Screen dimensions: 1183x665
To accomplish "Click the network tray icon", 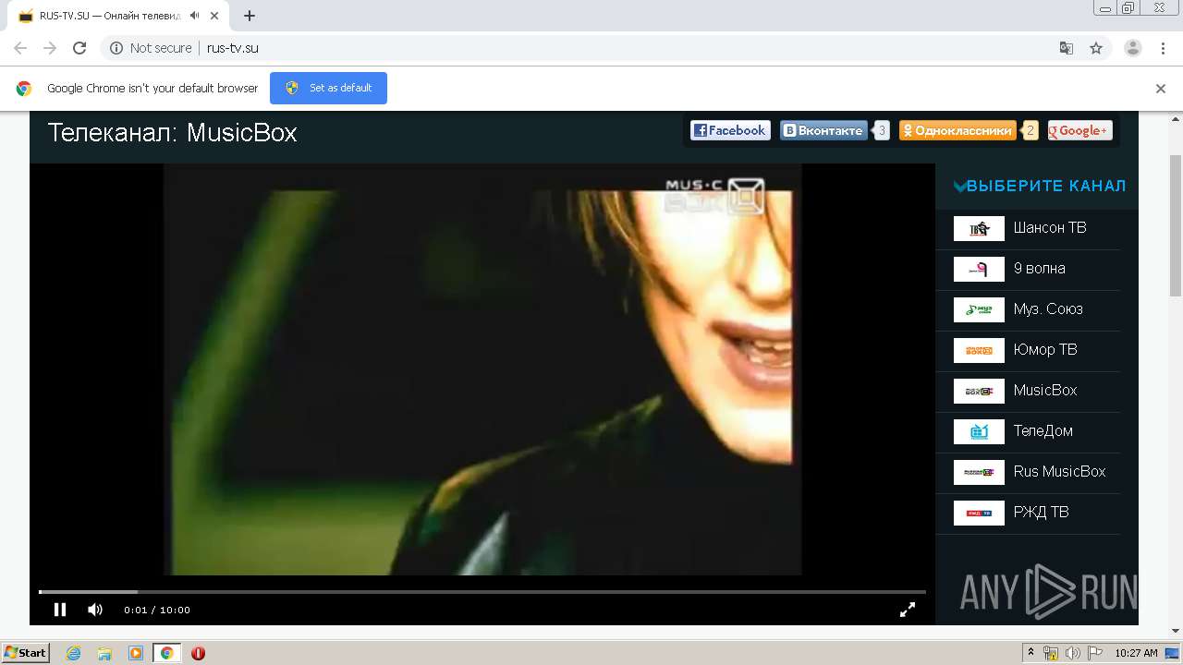I will (1052, 653).
